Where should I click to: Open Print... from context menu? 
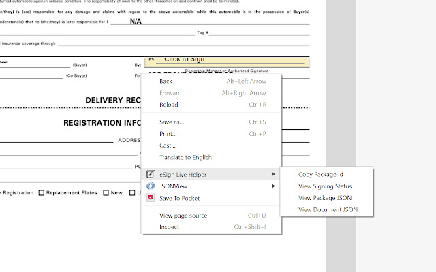(211, 134)
